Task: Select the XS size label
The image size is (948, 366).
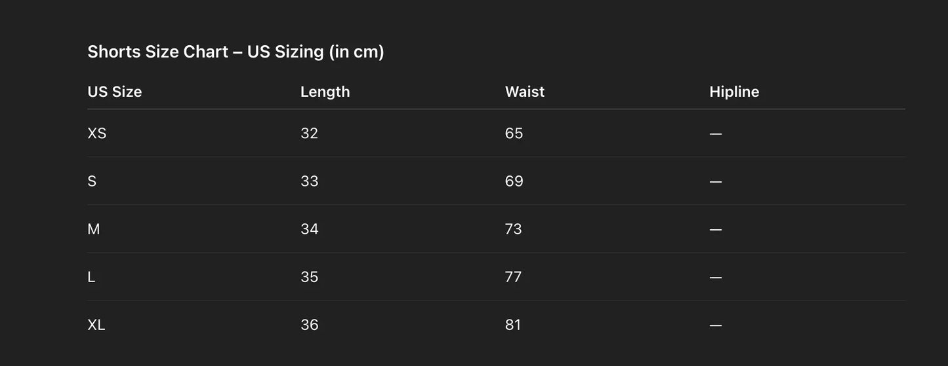Action: 97,134
